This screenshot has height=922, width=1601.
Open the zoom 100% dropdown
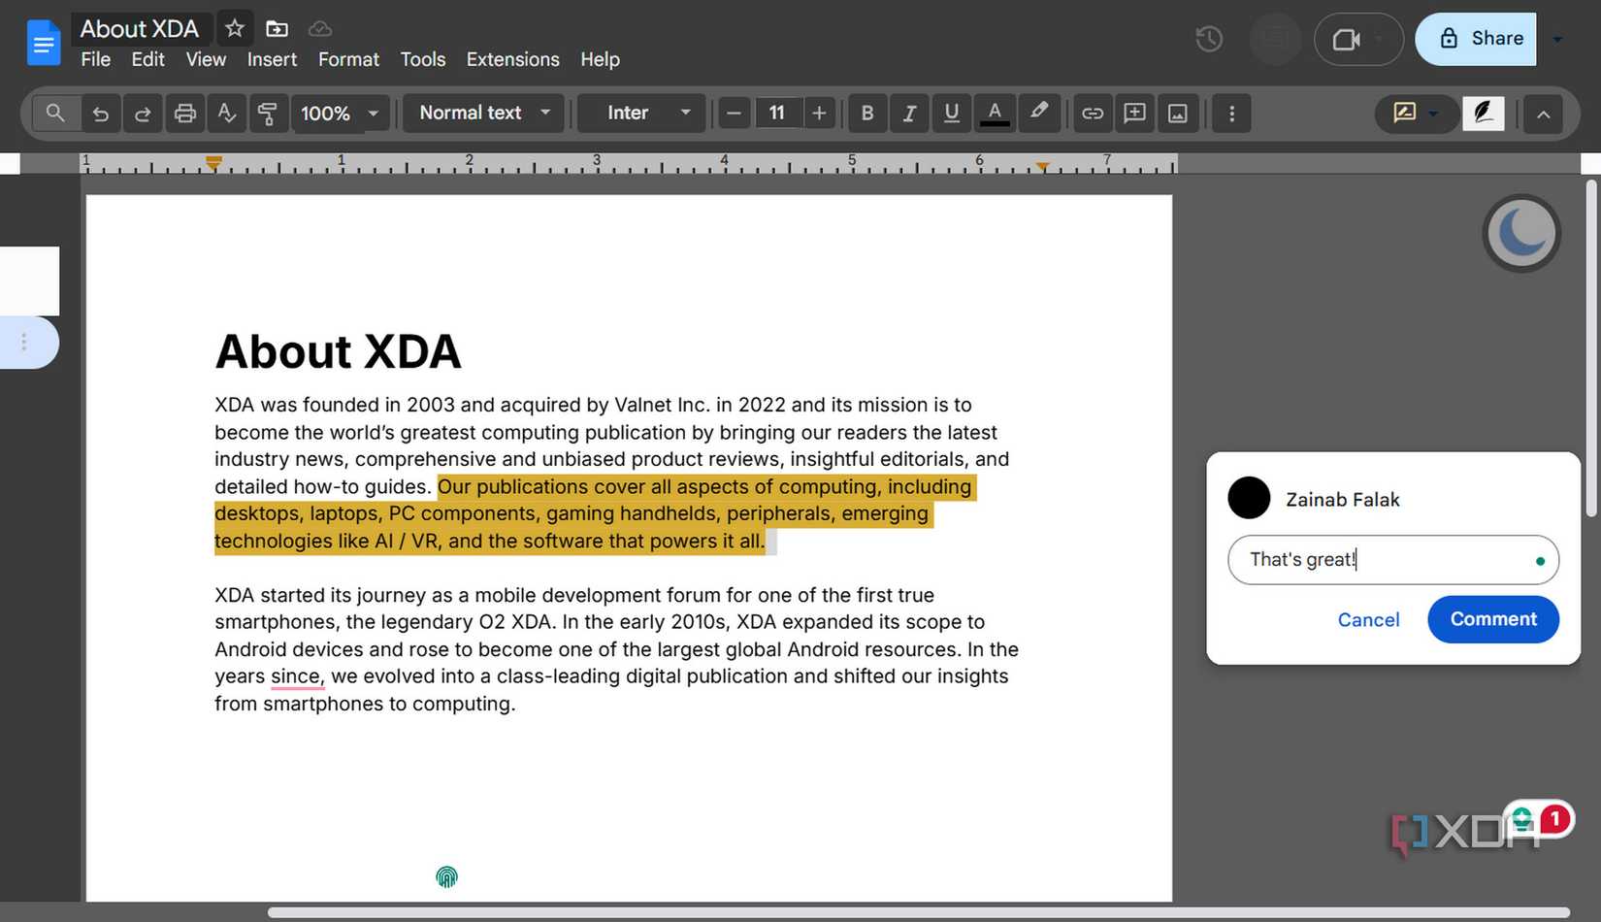pos(339,114)
